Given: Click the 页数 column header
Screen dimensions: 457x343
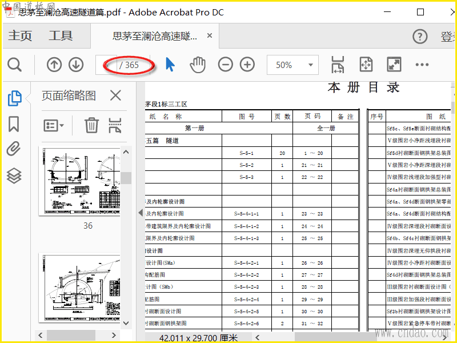Looking at the screenshot, I should tap(282, 117).
